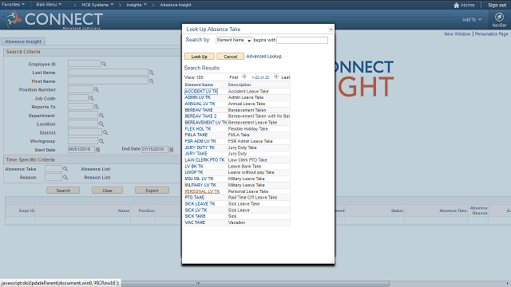Image resolution: width=511 pixels, height=287 pixels.
Task: Open the Search by Element Name dropdown
Action: pyautogui.click(x=234, y=40)
